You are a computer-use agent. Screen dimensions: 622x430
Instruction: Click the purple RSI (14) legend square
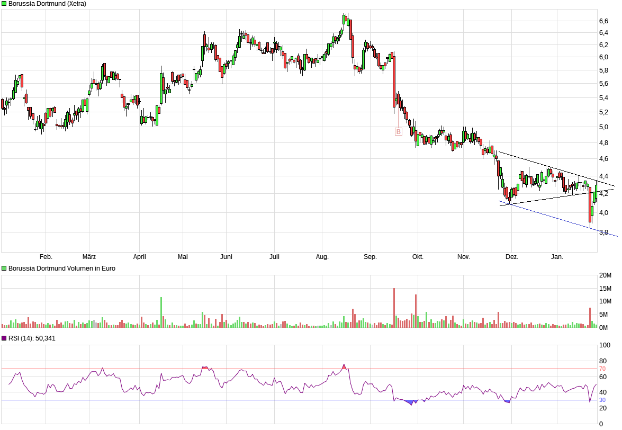click(x=4, y=338)
